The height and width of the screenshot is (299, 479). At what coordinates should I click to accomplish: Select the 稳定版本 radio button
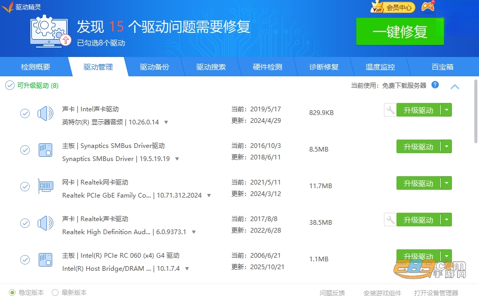pyautogui.click(x=12, y=293)
